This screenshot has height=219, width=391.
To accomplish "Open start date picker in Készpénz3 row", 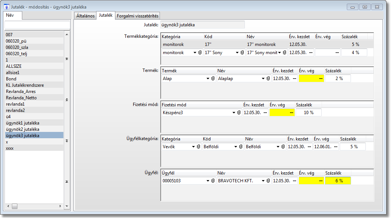I will 265,113.
